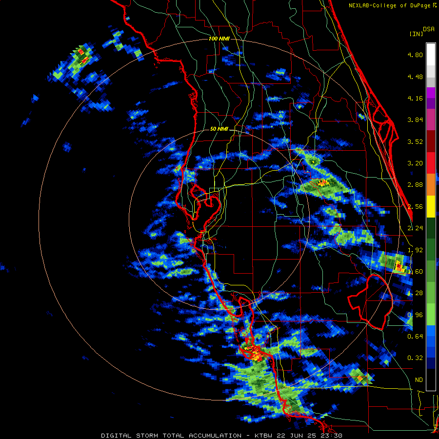439x439 pixels.
Task: Click the ND legend label
Action: 419,379
